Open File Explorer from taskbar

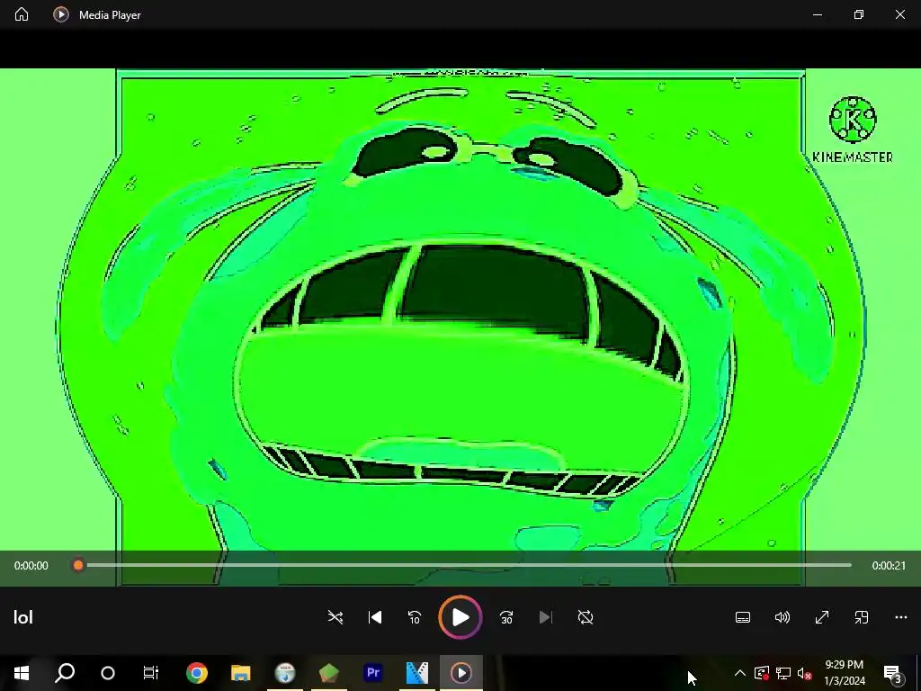pos(241,673)
